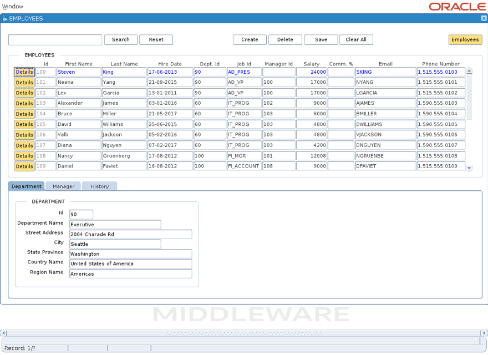Switch to the History tab
This screenshot has width=488, height=355.
click(100, 186)
